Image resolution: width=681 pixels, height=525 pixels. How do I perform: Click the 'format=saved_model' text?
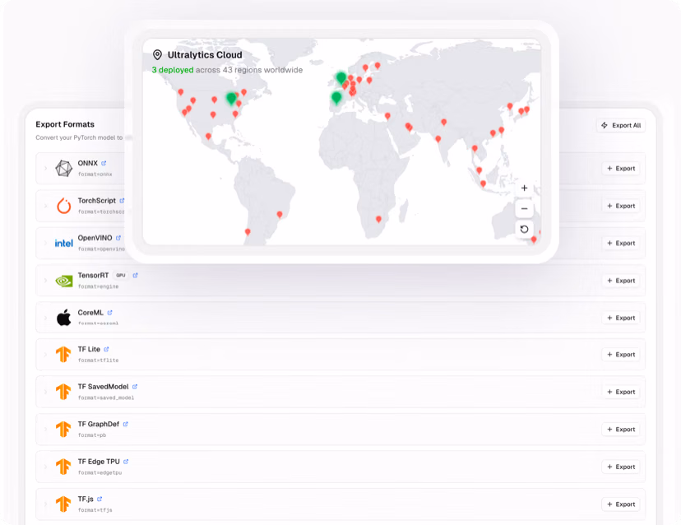106,397
